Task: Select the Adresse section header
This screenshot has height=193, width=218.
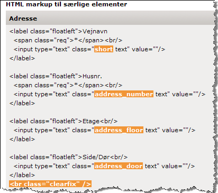Action: (23, 19)
